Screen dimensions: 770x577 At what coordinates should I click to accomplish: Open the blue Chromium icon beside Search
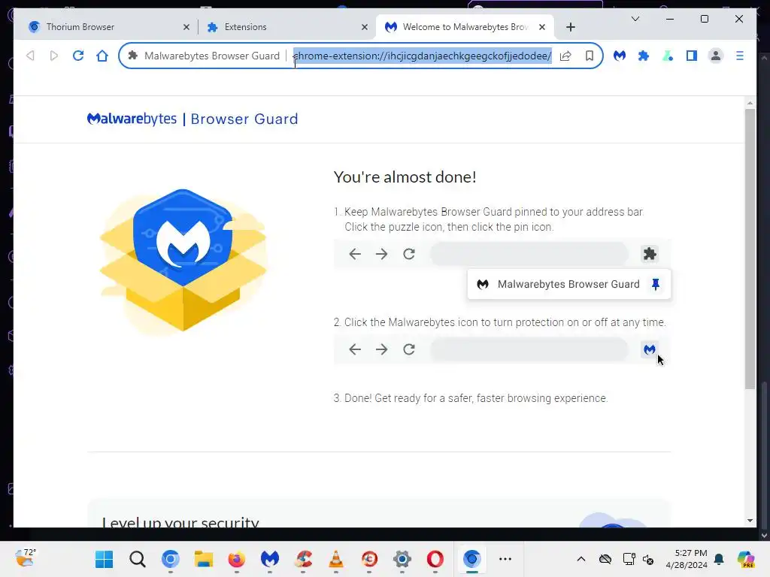click(171, 559)
